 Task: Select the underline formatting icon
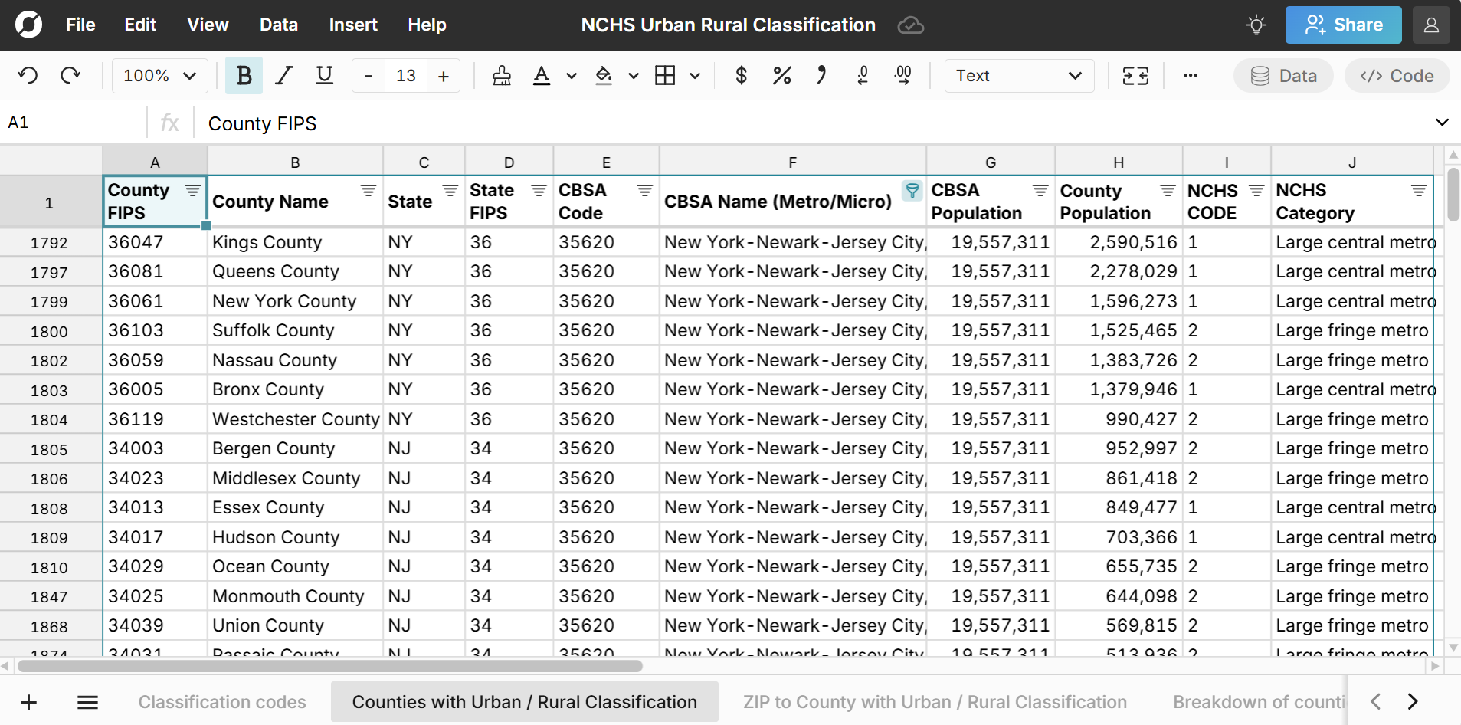[324, 75]
